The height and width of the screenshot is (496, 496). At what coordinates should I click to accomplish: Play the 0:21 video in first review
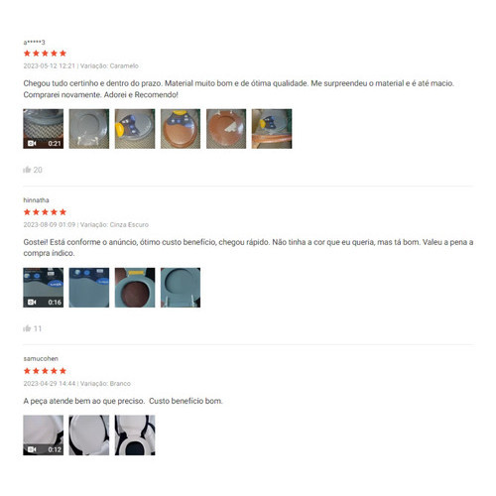[x=44, y=129]
